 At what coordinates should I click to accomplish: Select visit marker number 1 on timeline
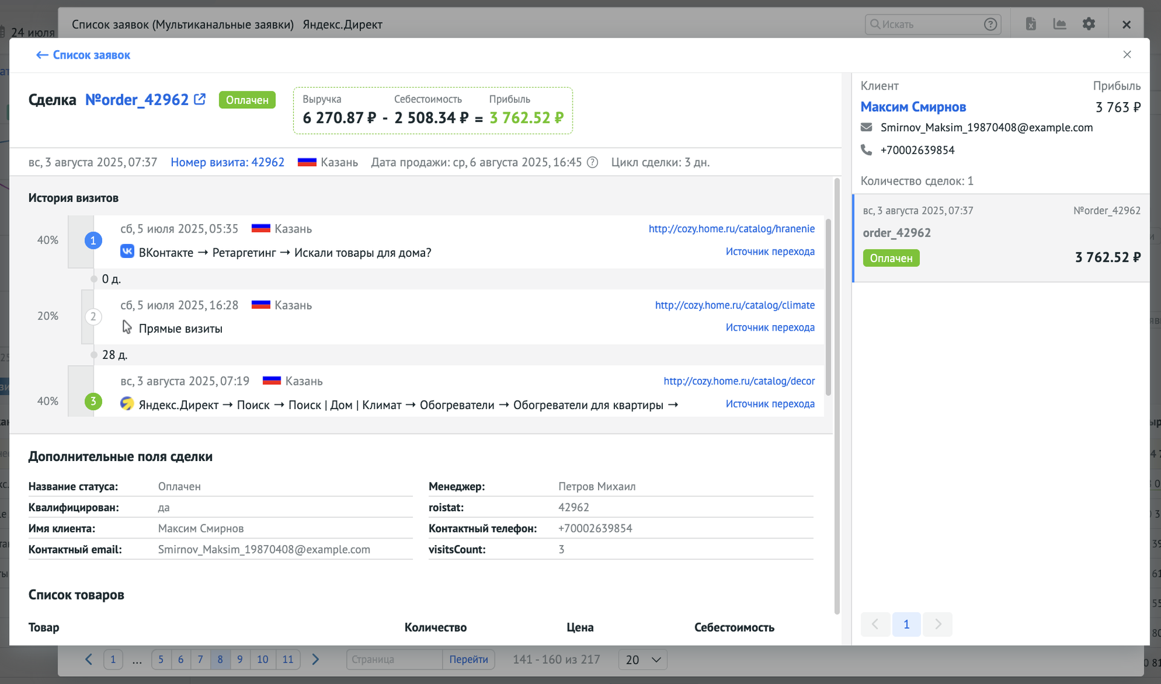[93, 240]
